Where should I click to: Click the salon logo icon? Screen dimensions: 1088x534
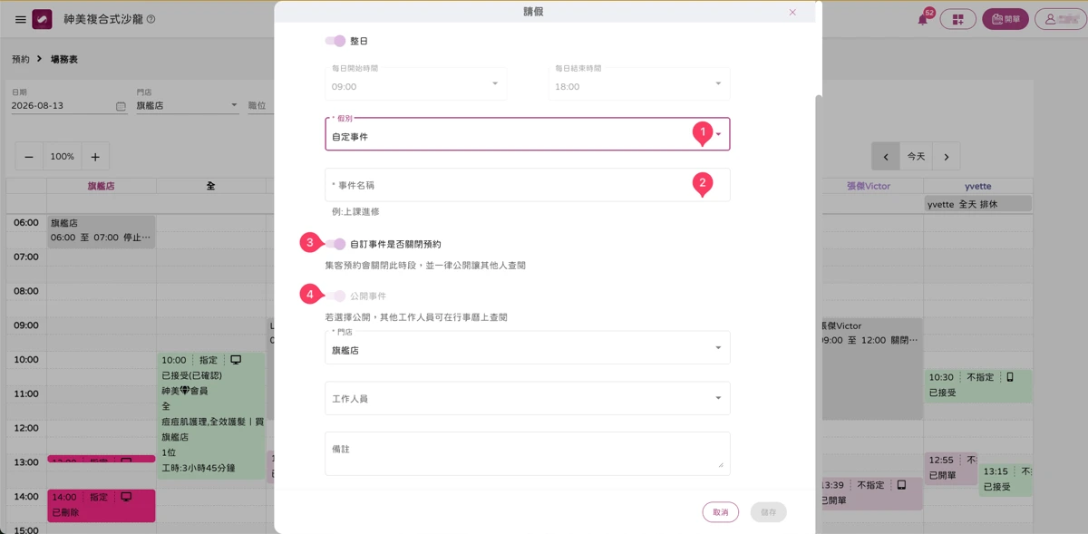42,19
